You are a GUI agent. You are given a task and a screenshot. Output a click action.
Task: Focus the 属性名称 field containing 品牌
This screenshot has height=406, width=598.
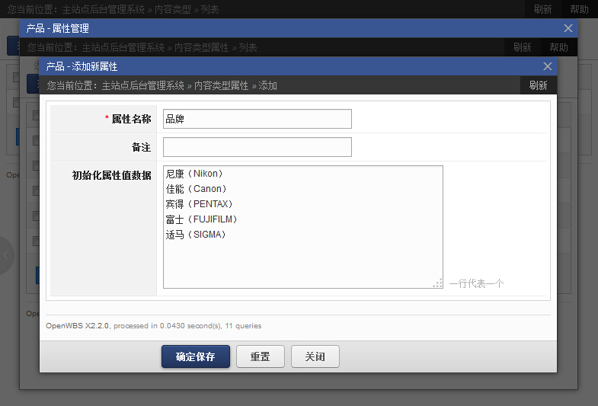(257, 119)
